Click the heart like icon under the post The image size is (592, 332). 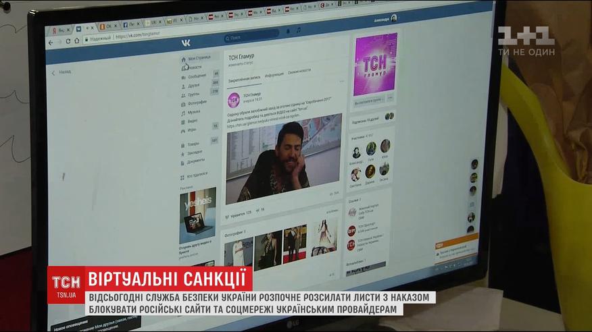[x=227, y=217]
